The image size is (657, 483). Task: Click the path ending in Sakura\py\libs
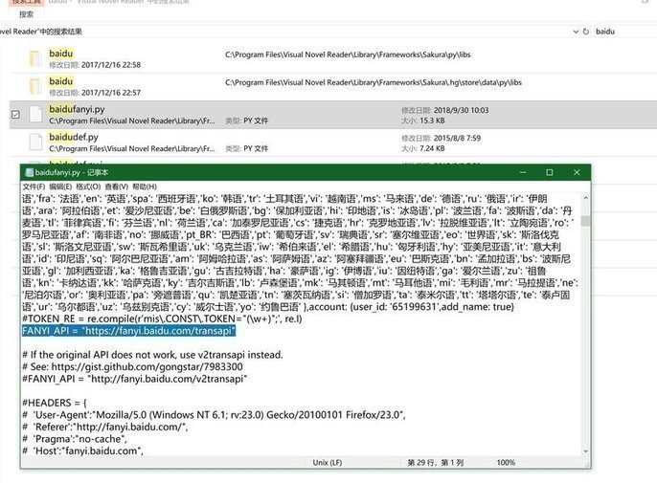coord(348,55)
